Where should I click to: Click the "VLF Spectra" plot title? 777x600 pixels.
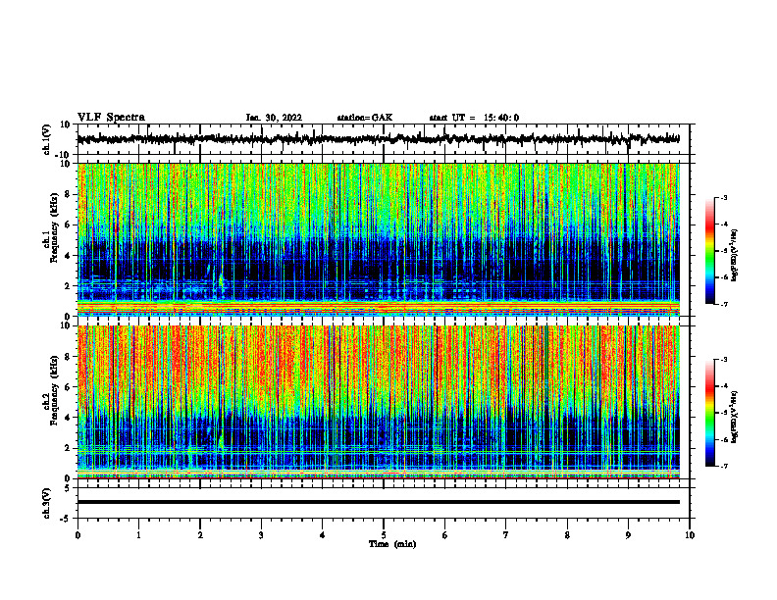tap(111, 118)
